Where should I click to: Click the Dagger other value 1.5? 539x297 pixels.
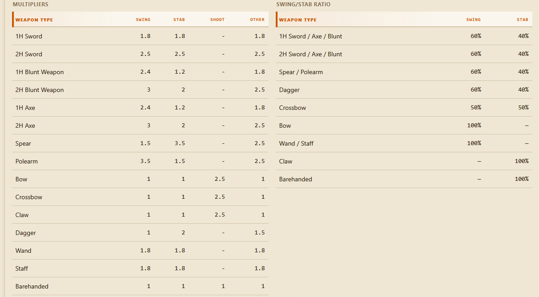click(260, 233)
